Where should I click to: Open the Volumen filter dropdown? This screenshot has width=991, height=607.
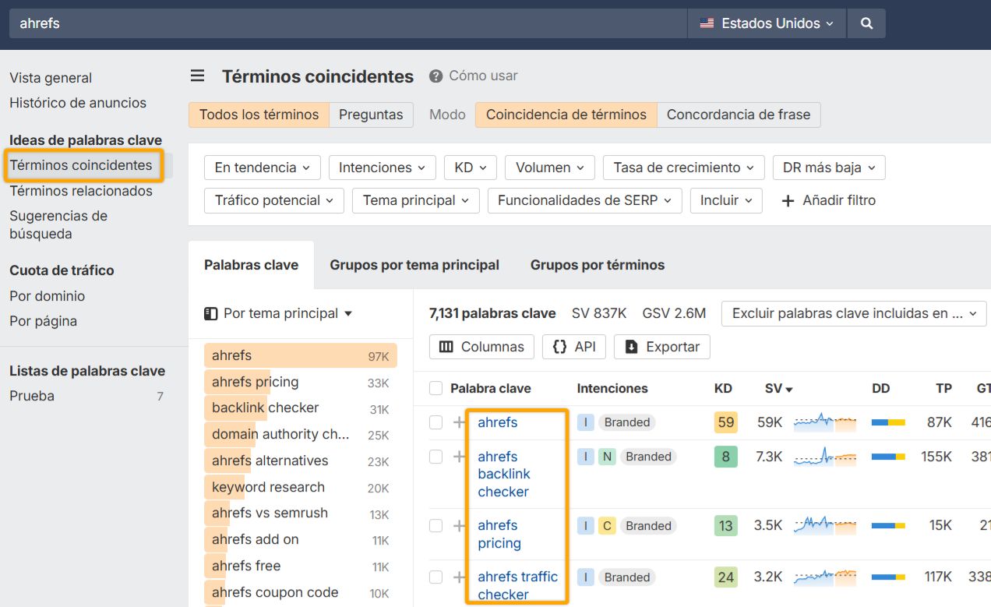pyautogui.click(x=548, y=167)
